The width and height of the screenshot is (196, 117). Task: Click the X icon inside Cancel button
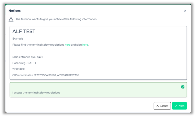157,106
